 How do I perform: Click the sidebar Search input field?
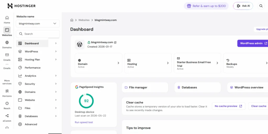point(38,34)
